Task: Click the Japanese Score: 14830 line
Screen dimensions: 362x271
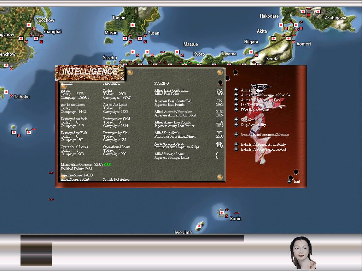Action: click(x=77, y=175)
